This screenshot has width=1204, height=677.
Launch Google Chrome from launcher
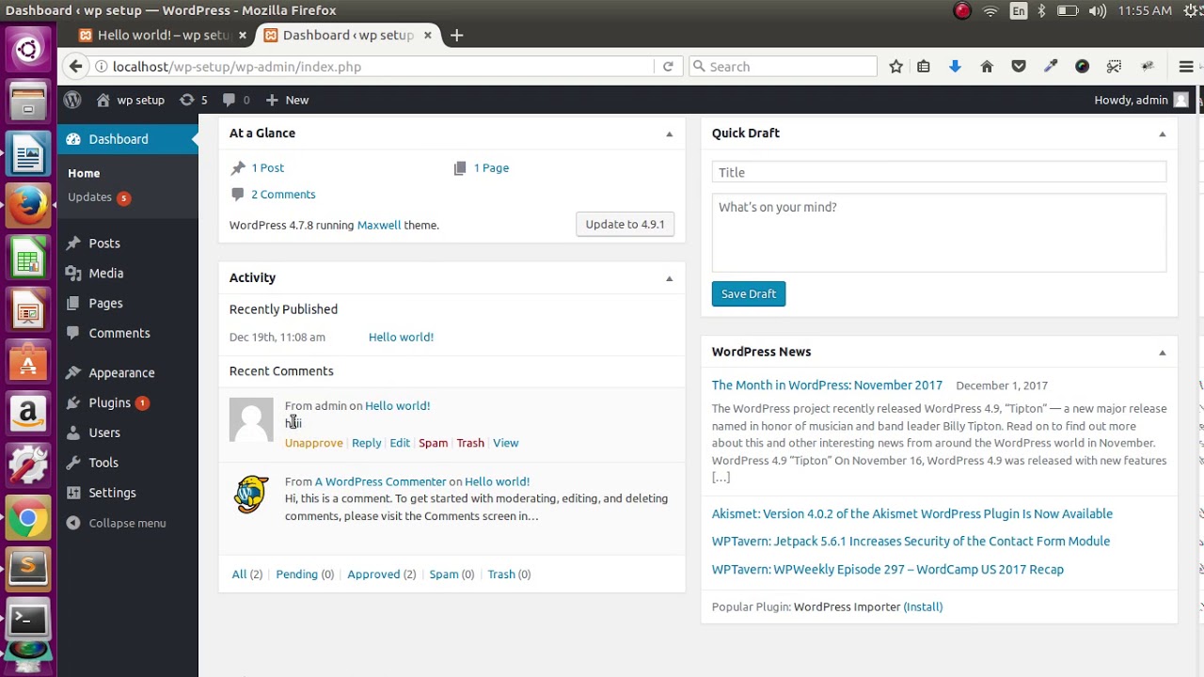[x=28, y=517]
